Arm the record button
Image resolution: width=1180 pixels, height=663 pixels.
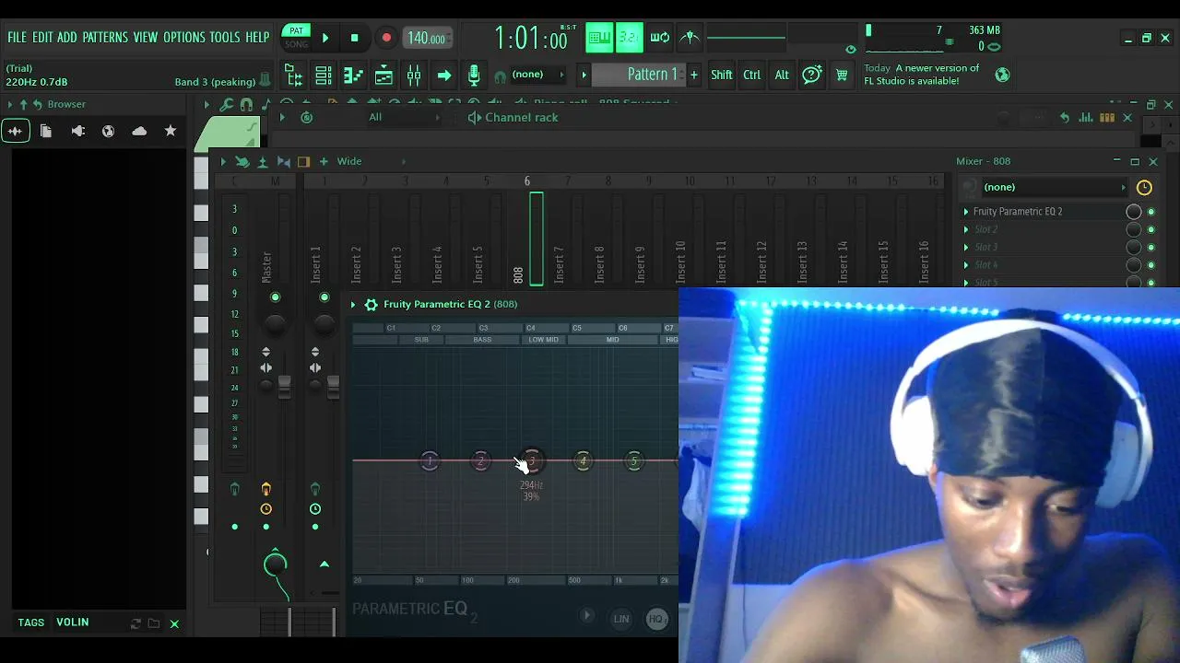click(386, 38)
